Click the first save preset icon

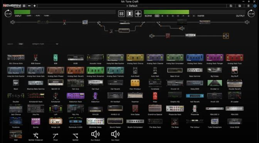pyautogui.click(x=231, y=6)
